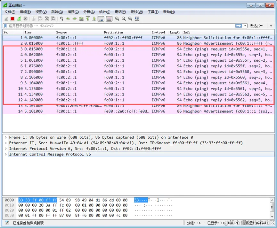Open the 帮助(H) menu
The width and height of the screenshot is (277, 228).
[169, 12]
